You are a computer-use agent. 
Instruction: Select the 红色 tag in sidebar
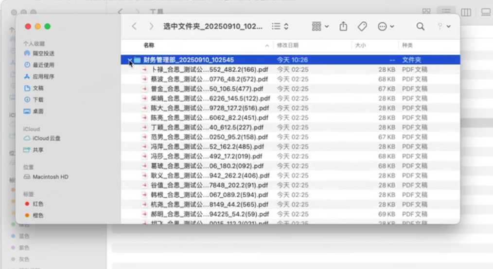pos(38,204)
